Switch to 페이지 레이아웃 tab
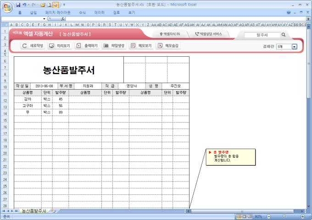 (x=58, y=13)
